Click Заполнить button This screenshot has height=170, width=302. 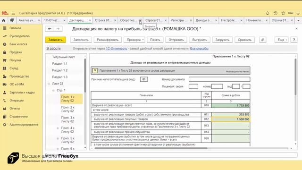[x=81, y=40]
